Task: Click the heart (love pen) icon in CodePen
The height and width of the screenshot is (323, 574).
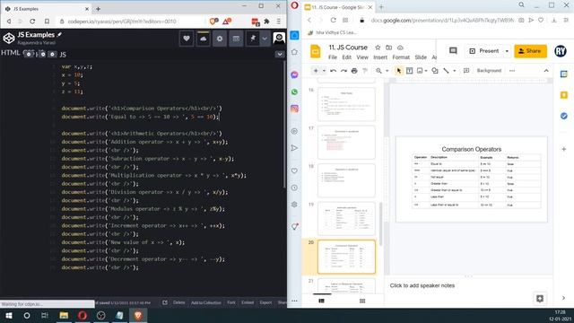Action: (187, 39)
